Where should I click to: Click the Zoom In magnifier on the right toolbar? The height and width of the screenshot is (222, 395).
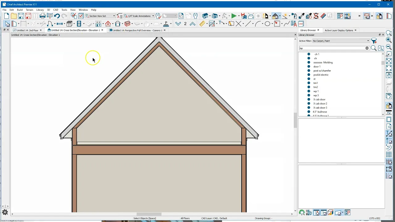click(x=389, y=40)
